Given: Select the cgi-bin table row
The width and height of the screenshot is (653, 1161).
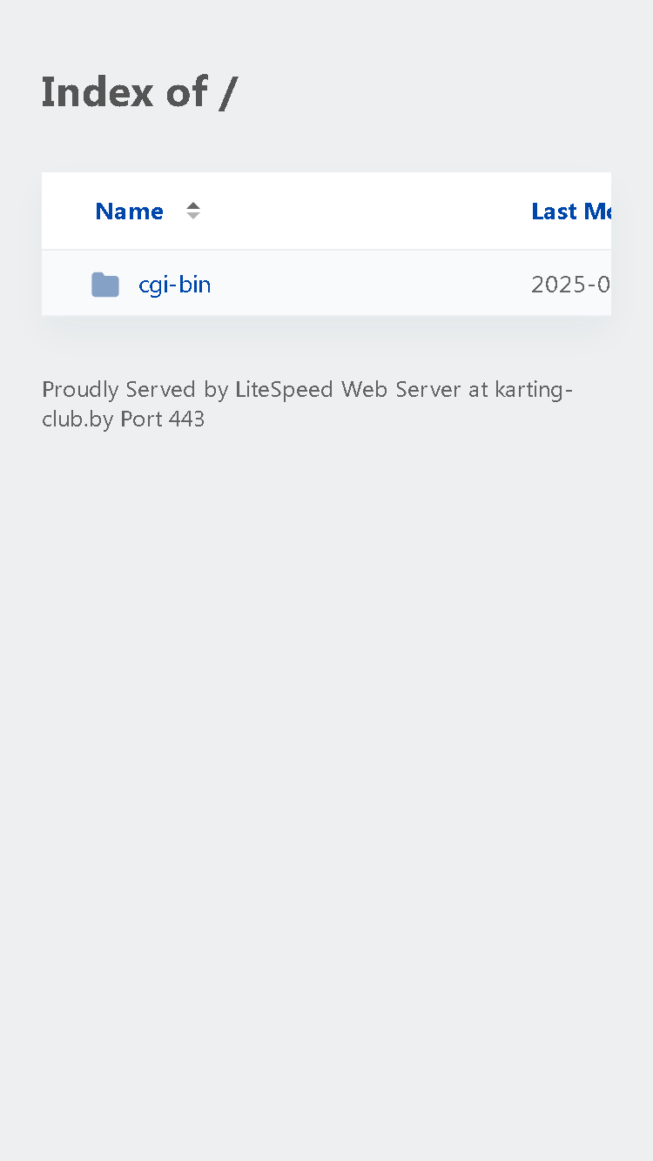Looking at the screenshot, I should [x=326, y=283].
